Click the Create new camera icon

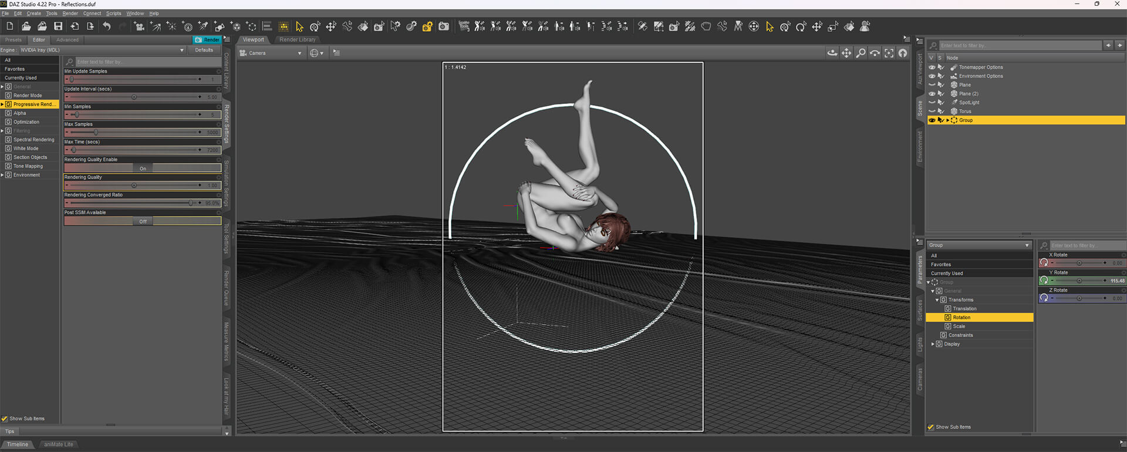[x=139, y=26]
